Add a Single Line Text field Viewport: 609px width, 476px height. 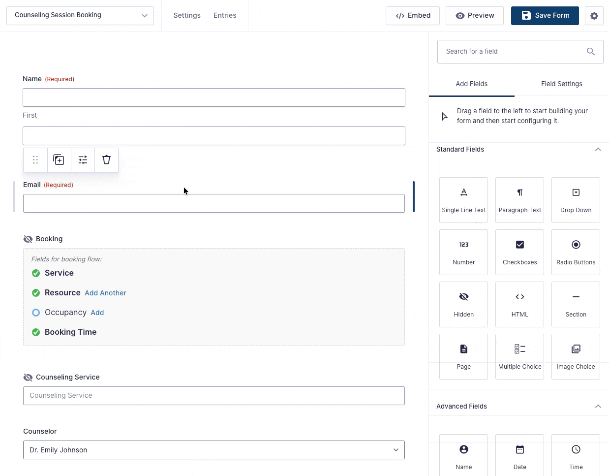pos(463,200)
